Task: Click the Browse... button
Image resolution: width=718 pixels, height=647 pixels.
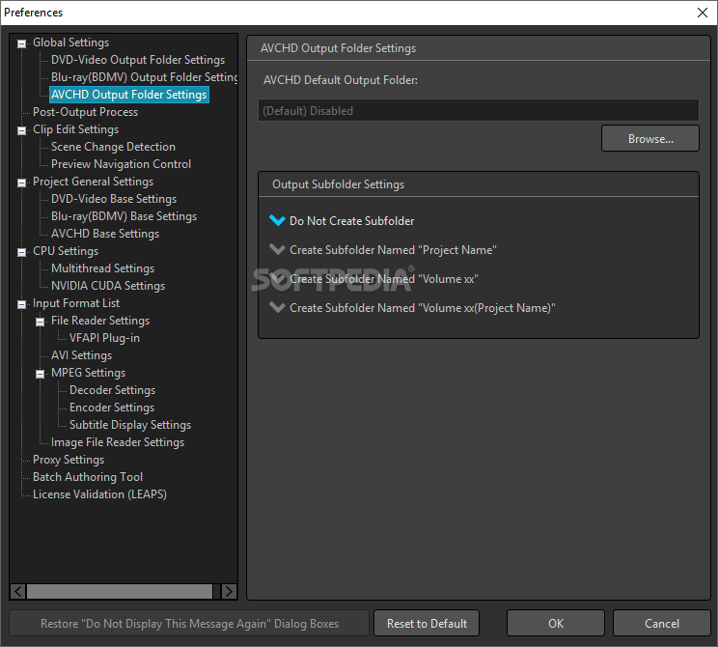Action: point(650,138)
